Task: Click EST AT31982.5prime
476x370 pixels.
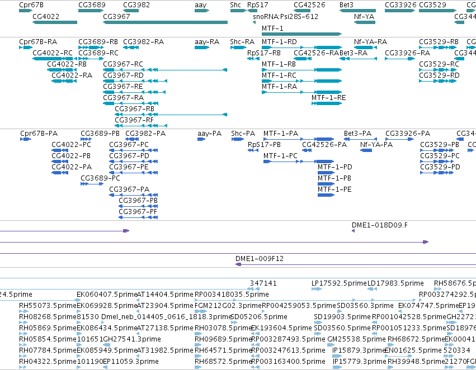Action: [165, 350]
